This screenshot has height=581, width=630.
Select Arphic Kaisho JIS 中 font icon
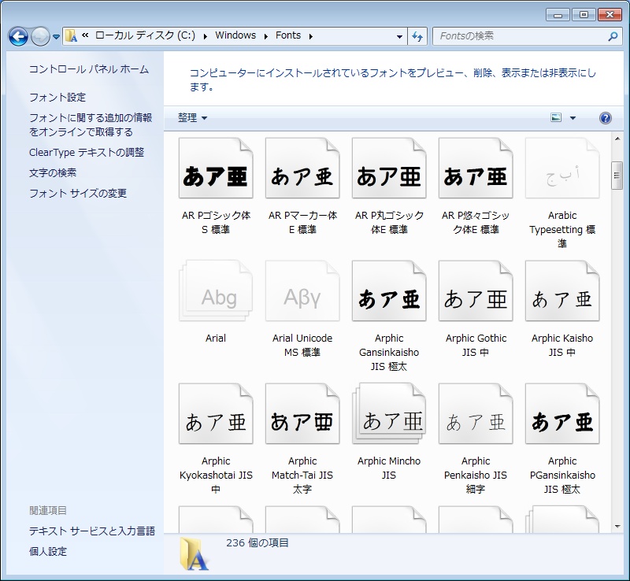(x=562, y=291)
